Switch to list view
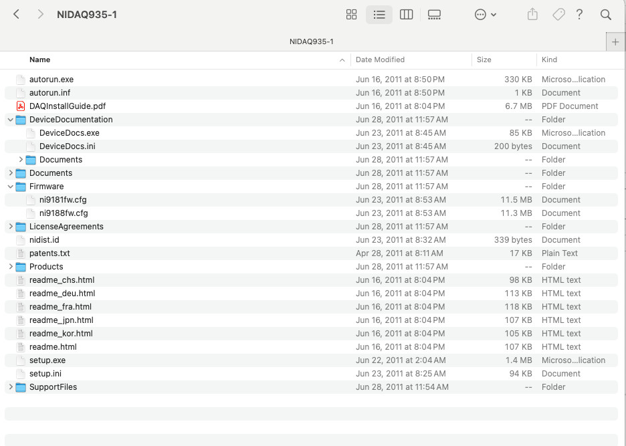This screenshot has width=626, height=446. tap(379, 15)
